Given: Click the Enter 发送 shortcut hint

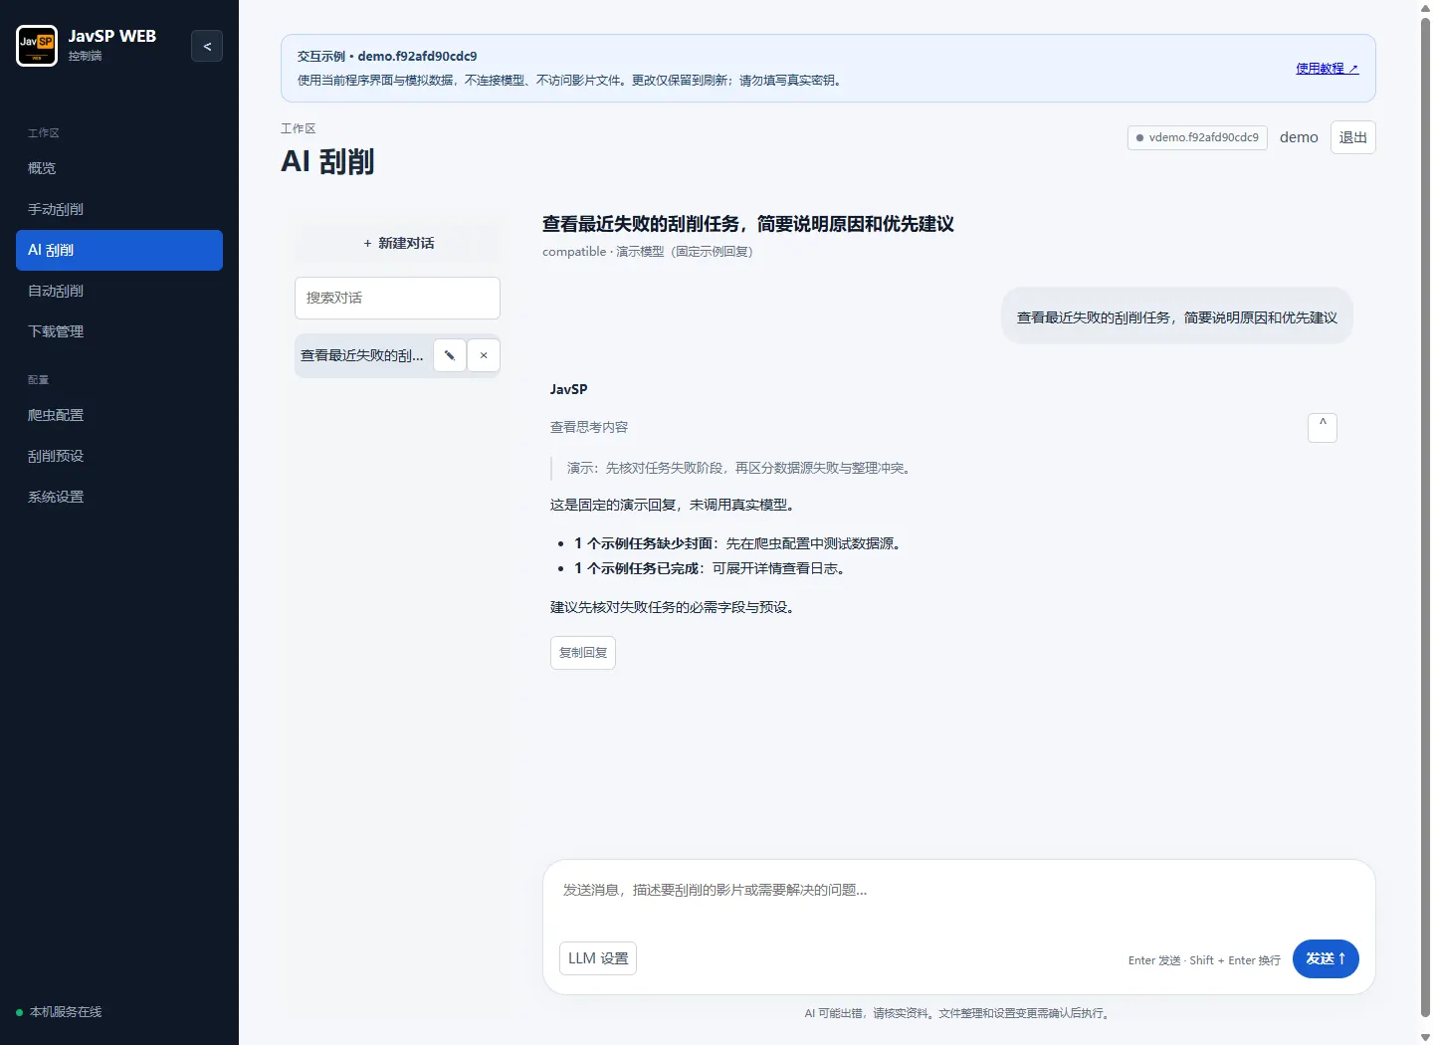Looking at the screenshot, I should coord(1204,960).
